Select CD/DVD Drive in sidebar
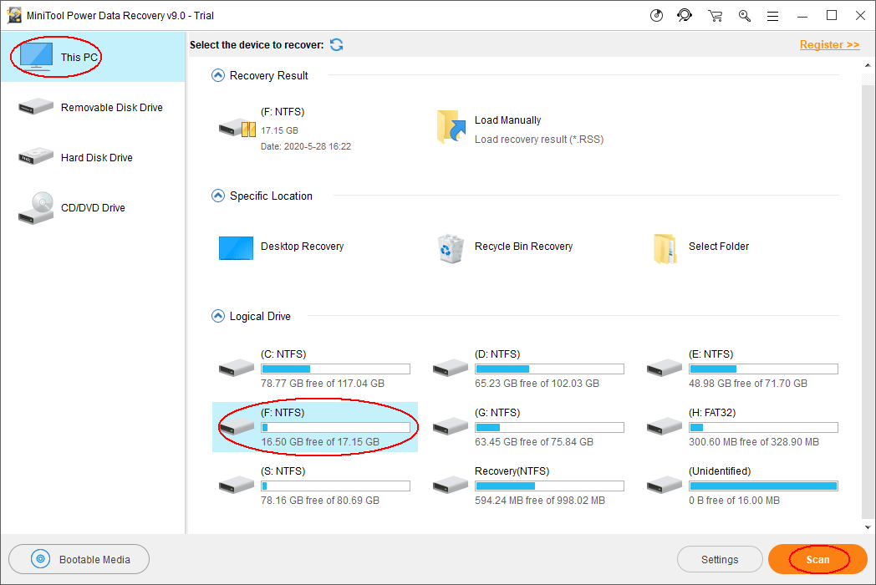 tap(92, 208)
